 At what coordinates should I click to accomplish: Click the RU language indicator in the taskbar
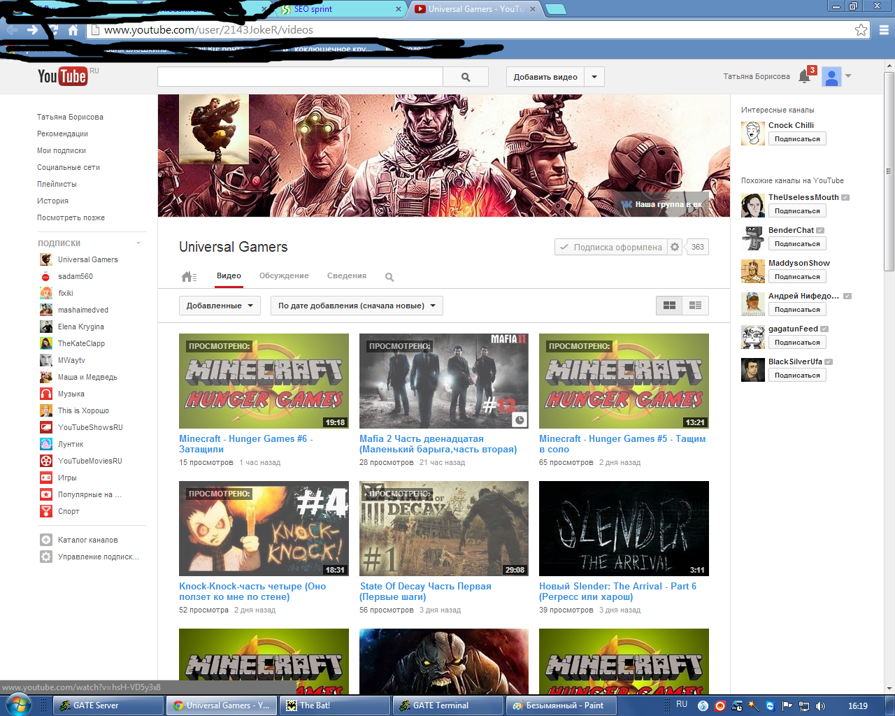point(682,705)
